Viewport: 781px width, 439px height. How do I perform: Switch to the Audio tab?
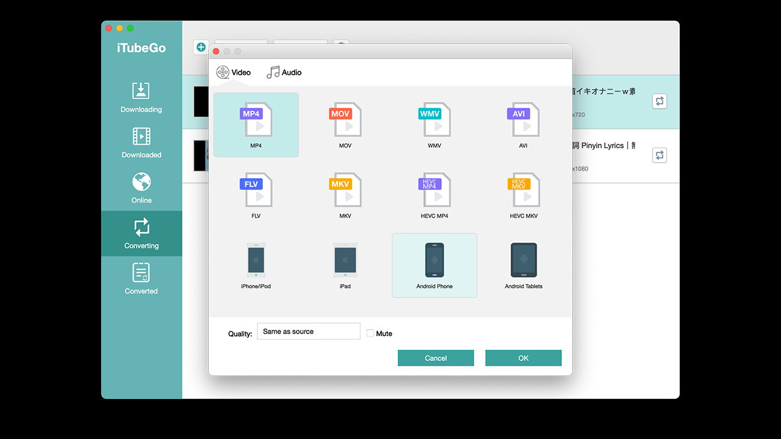point(284,73)
